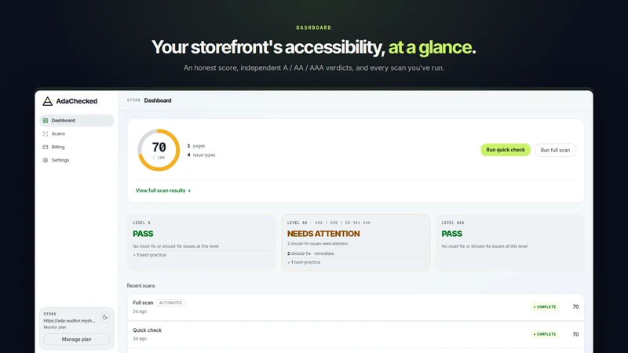628x353 pixels.
Task: Select the Level AA NEEDS ATTENTION card
Action: 356,242
